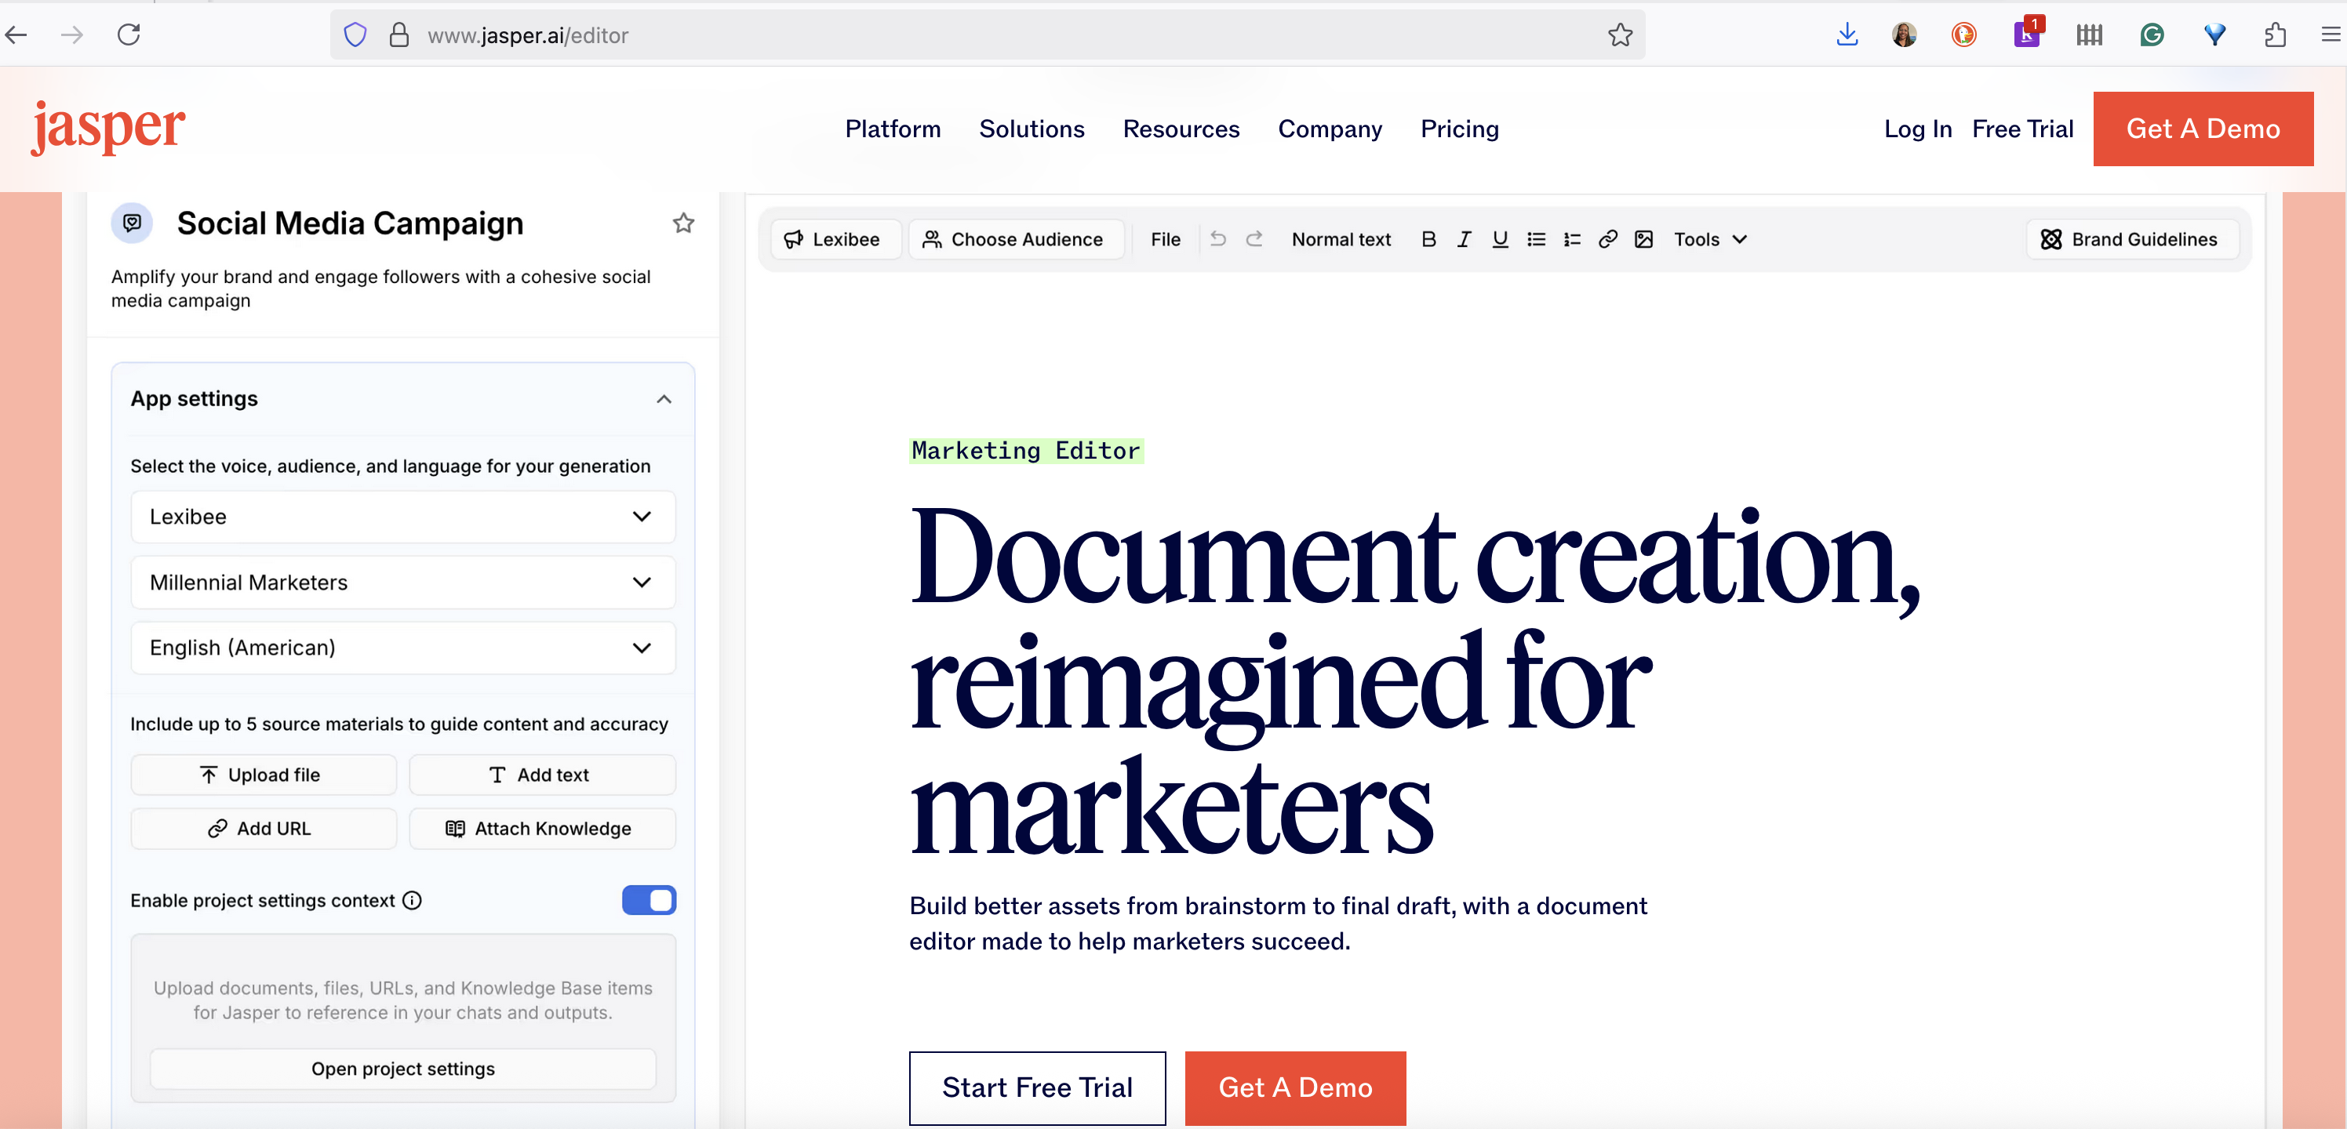Click the purple extension with notification badge
This screenshot has width=2347, height=1129.
tap(2026, 34)
